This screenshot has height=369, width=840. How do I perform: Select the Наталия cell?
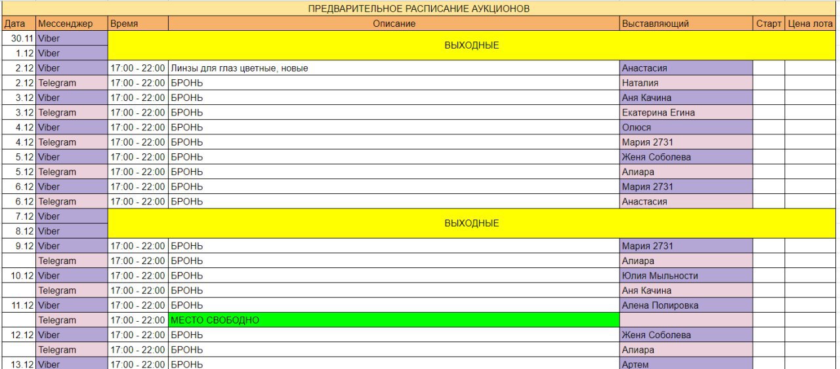pos(686,83)
